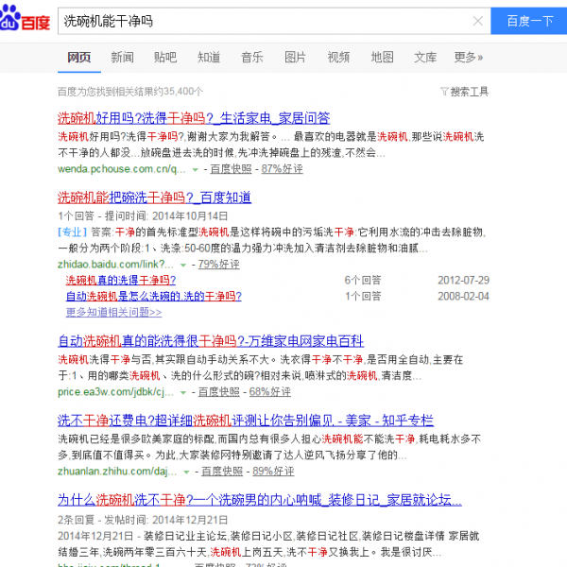The height and width of the screenshot is (567, 567).
Task: Click the 68%好评 rating link
Action: pyautogui.click(x=269, y=391)
